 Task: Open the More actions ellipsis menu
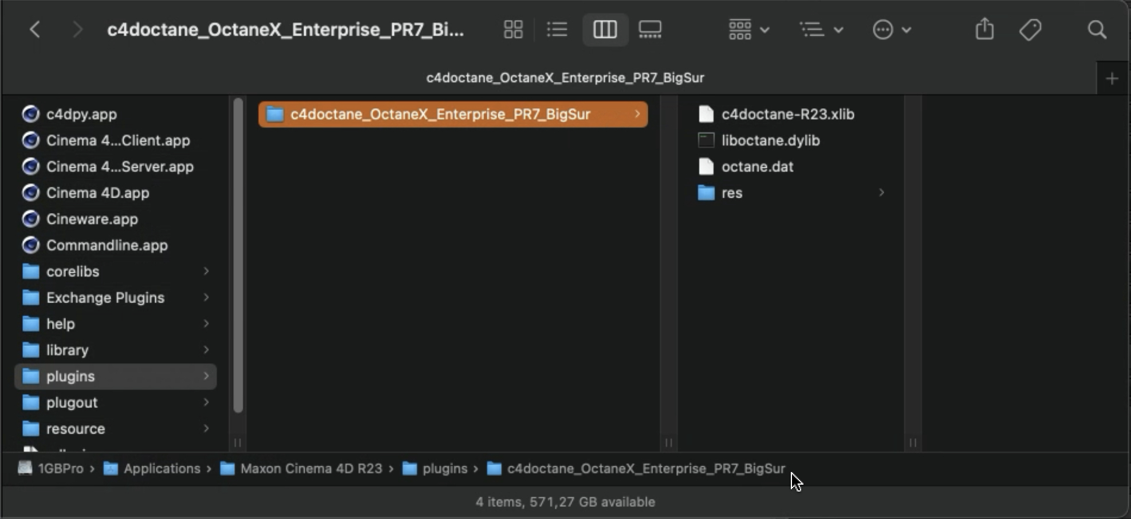coord(892,29)
